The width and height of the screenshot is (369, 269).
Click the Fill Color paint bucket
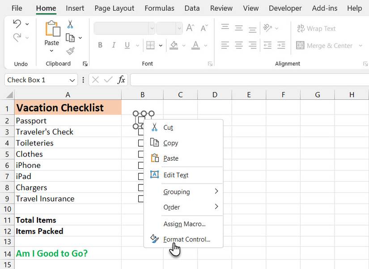(x=174, y=45)
